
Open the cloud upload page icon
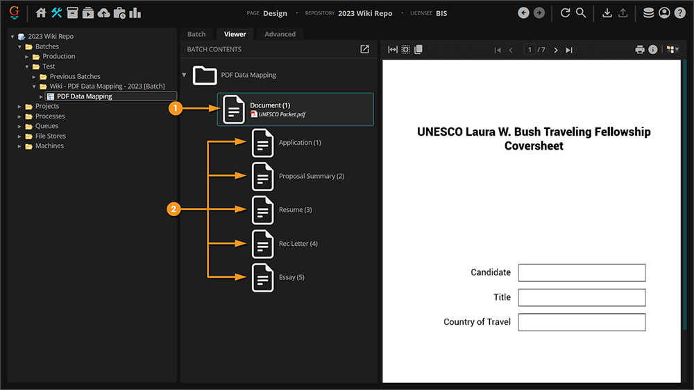click(103, 13)
